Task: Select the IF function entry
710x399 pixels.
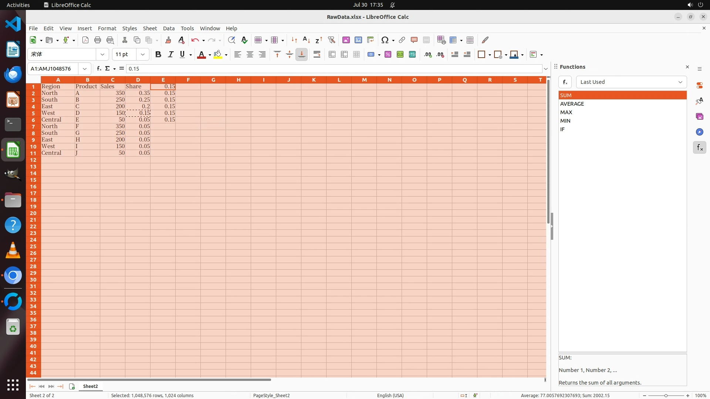Action: pyautogui.click(x=562, y=129)
